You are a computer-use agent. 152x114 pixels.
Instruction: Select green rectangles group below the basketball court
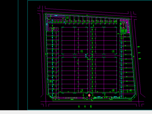point(123,31)
